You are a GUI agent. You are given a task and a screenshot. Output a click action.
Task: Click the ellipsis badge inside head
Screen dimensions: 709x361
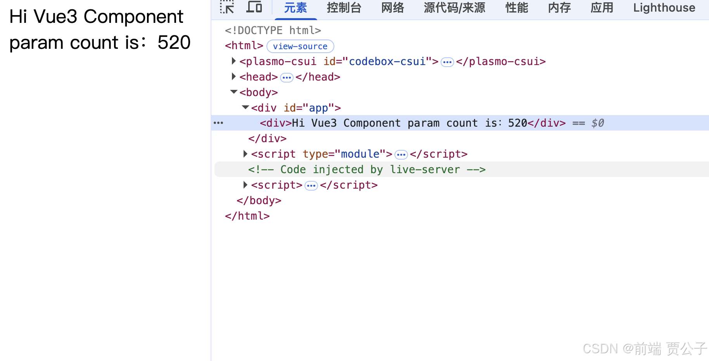287,77
